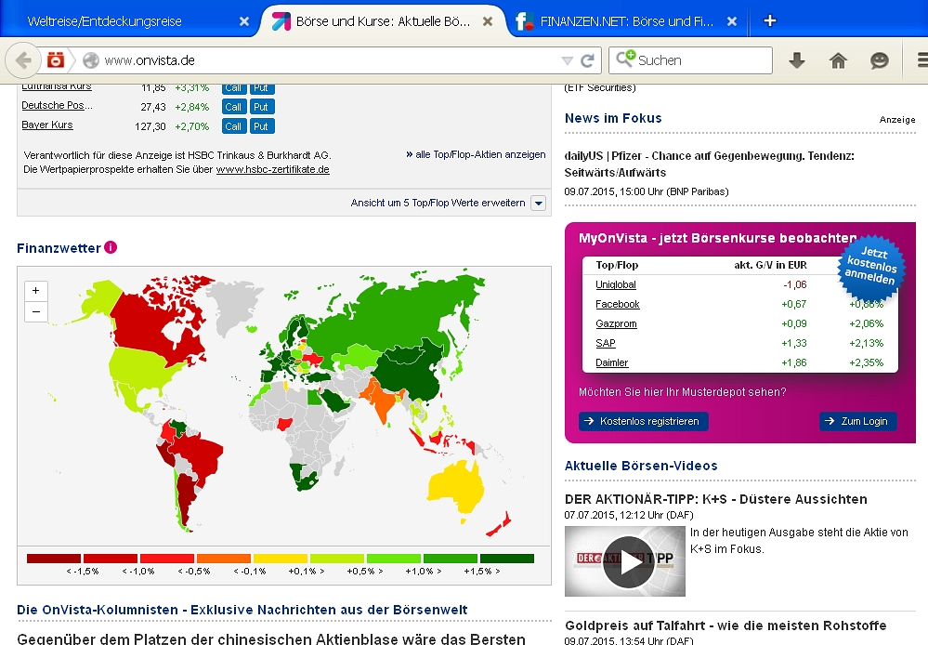Screen dimensions: 928x645
Task: Click the red screenshot icon in address bar
Action: pos(56,59)
